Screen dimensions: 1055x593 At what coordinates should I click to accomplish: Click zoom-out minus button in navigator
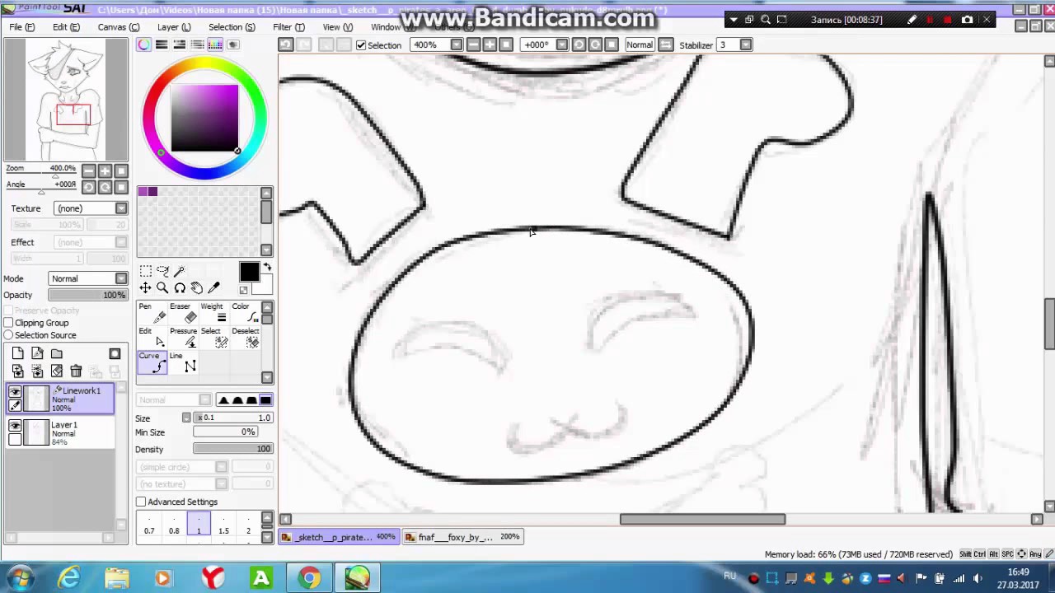coord(89,171)
